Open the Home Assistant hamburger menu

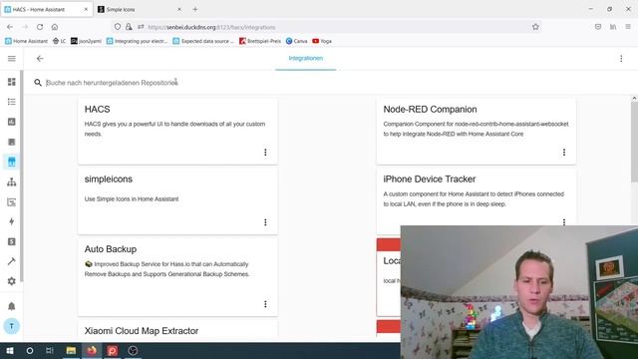tap(11, 59)
